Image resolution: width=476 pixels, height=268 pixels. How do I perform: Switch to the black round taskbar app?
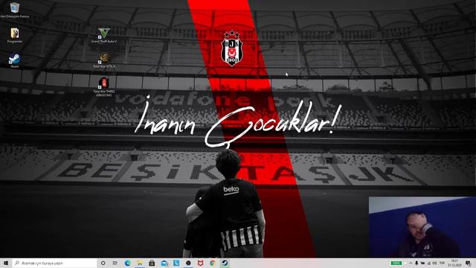pyautogui.click(x=188, y=263)
